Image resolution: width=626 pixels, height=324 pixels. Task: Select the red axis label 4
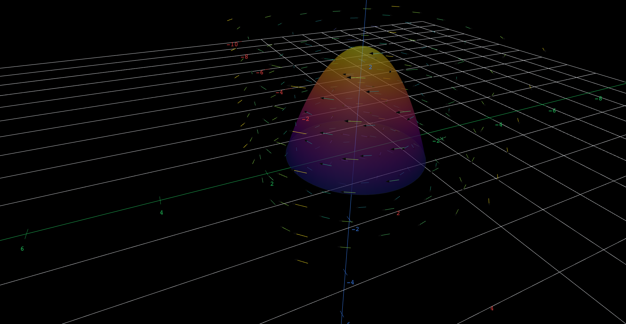point(492,308)
